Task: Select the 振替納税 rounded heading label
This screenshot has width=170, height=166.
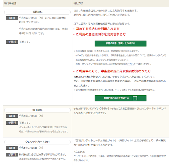Action: click(38, 12)
